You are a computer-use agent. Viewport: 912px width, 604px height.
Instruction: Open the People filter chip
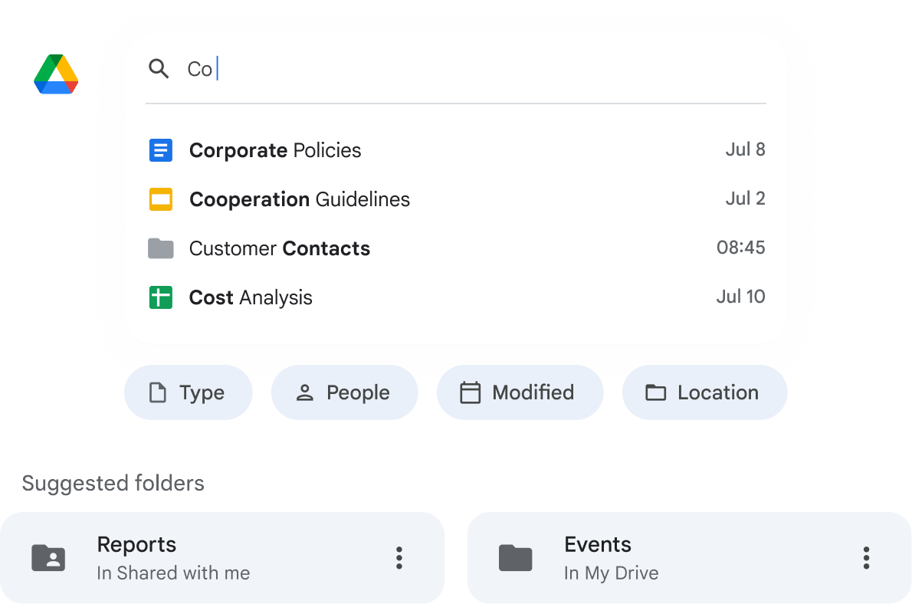(x=344, y=392)
